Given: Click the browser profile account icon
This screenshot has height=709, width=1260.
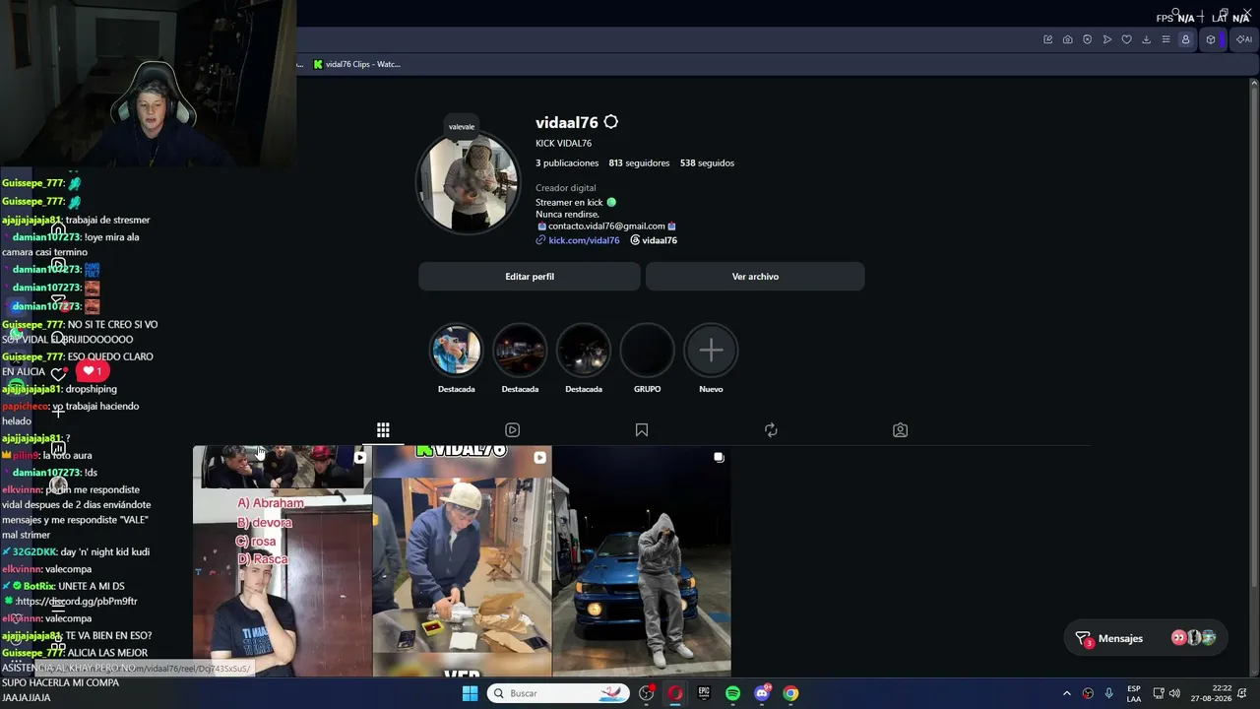Looking at the screenshot, I should pyautogui.click(x=1185, y=39).
